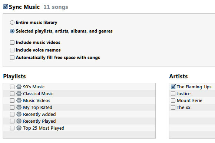
Task: Enable Include voice memos
Action: tap(12, 50)
